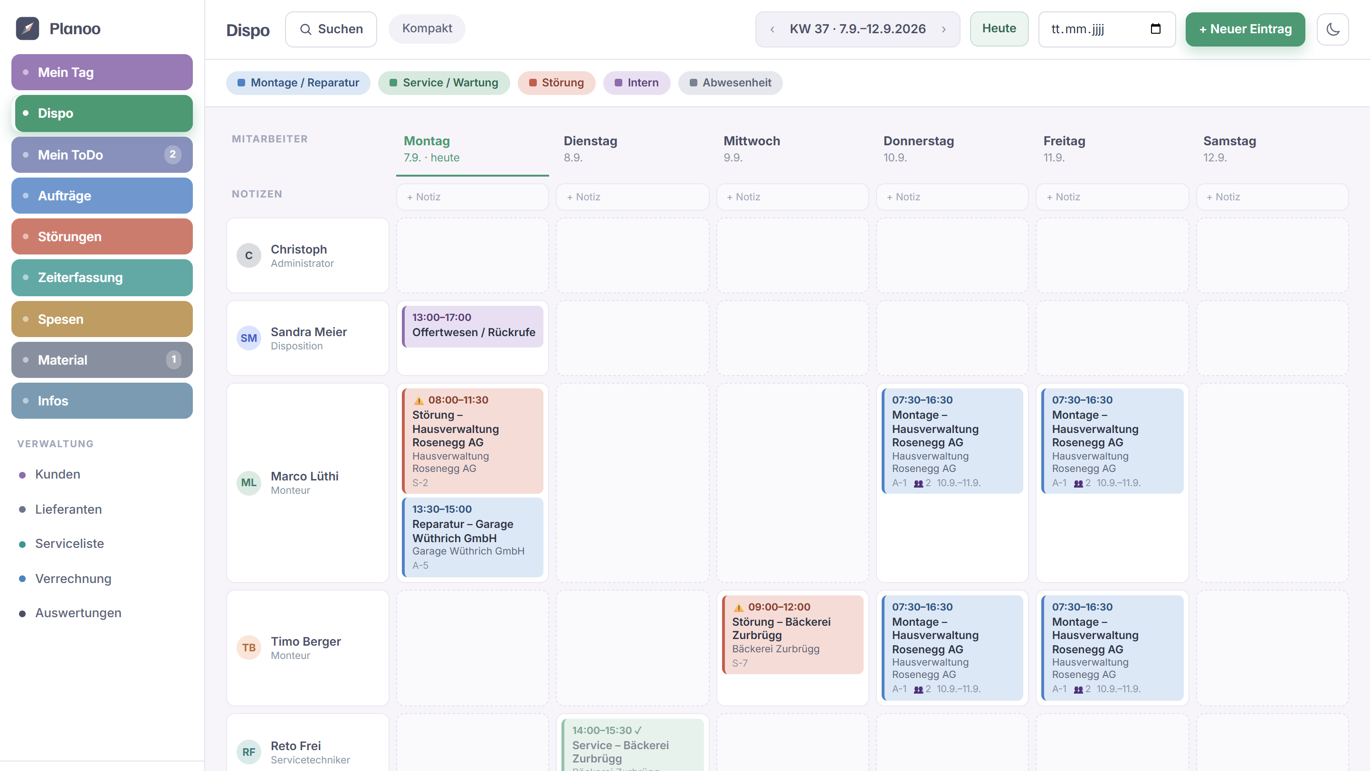Go to previous week with left chevron

[x=772, y=29]
